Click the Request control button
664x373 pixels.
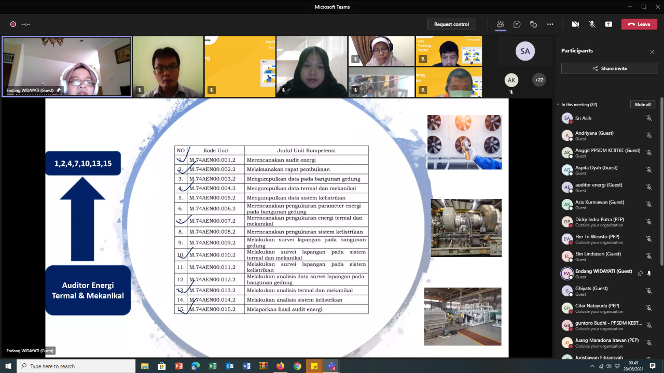[451, 24]
